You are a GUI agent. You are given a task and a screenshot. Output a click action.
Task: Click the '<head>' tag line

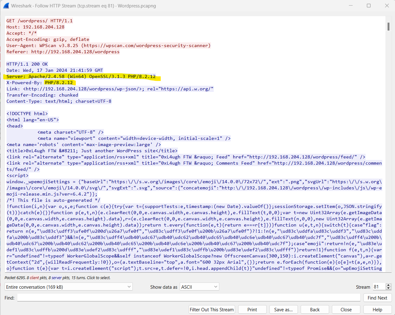pos(15,126)
